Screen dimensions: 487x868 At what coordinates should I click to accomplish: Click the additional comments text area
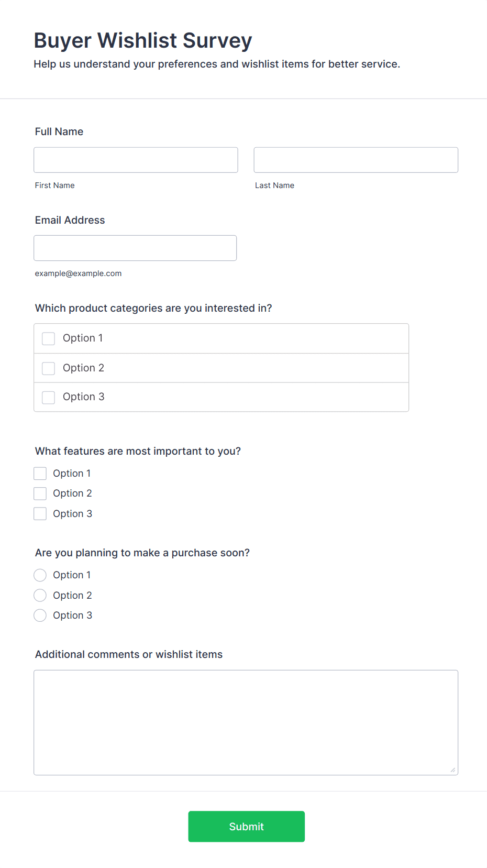(x=246, y=722)
